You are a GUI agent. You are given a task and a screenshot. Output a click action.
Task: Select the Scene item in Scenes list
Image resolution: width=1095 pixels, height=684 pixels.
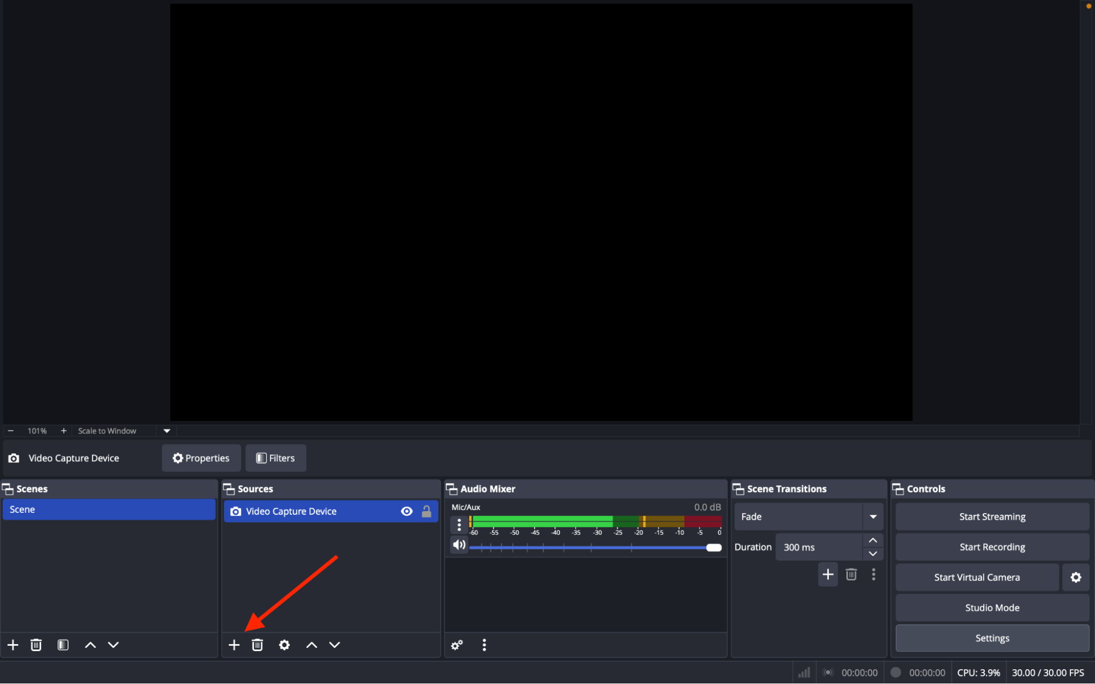tap(109, 510)
